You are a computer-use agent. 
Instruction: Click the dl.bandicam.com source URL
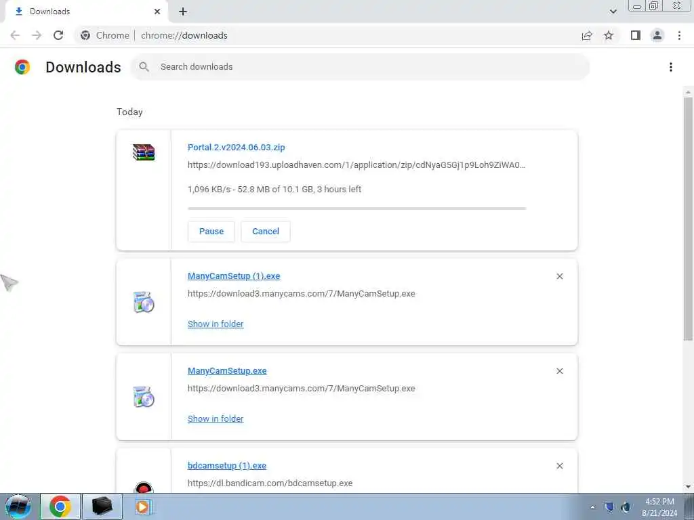click(x=270, y=483)
